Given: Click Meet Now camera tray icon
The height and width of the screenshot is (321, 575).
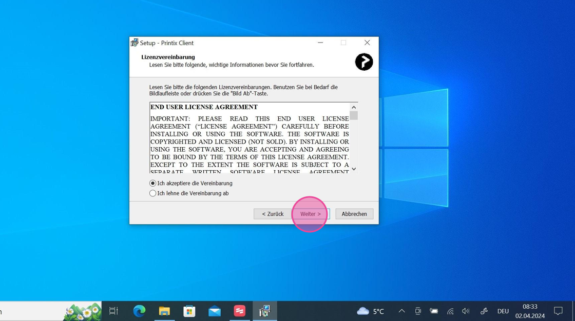Looking at the screenshot, I should point(418,311).
